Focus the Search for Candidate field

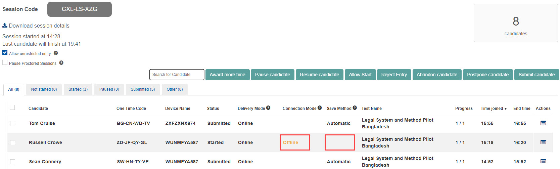pos(177,75)
